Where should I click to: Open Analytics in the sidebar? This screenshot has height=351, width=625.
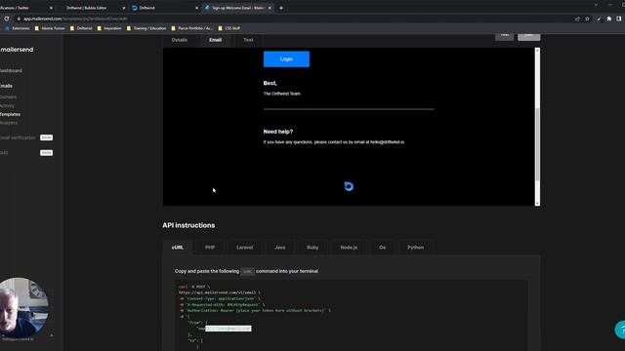click(9, 123)
